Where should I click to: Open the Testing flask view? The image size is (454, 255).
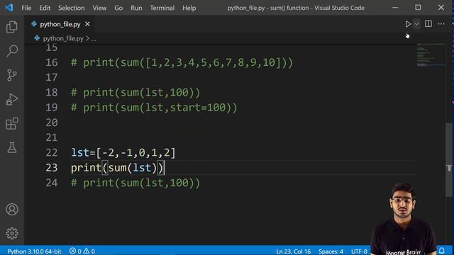(x=12, y=147)
